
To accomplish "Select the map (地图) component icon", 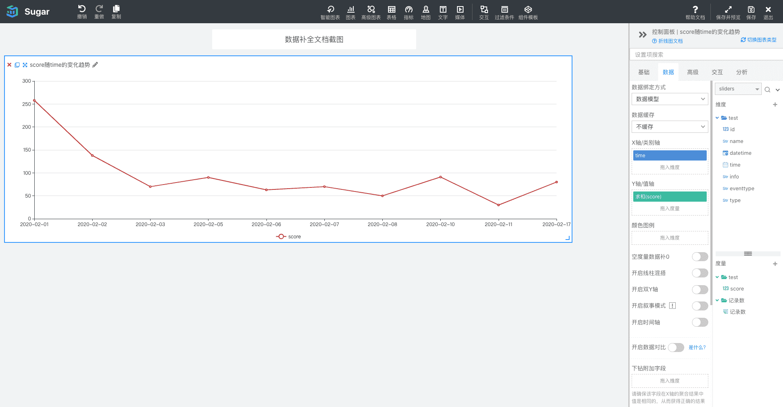I will click(426, 10).
